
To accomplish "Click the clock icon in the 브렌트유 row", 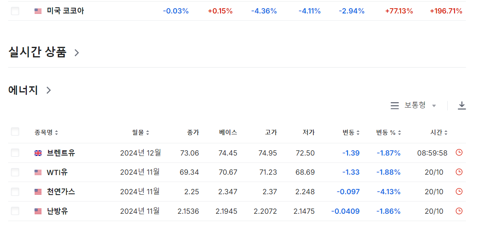I will (459, 153).
